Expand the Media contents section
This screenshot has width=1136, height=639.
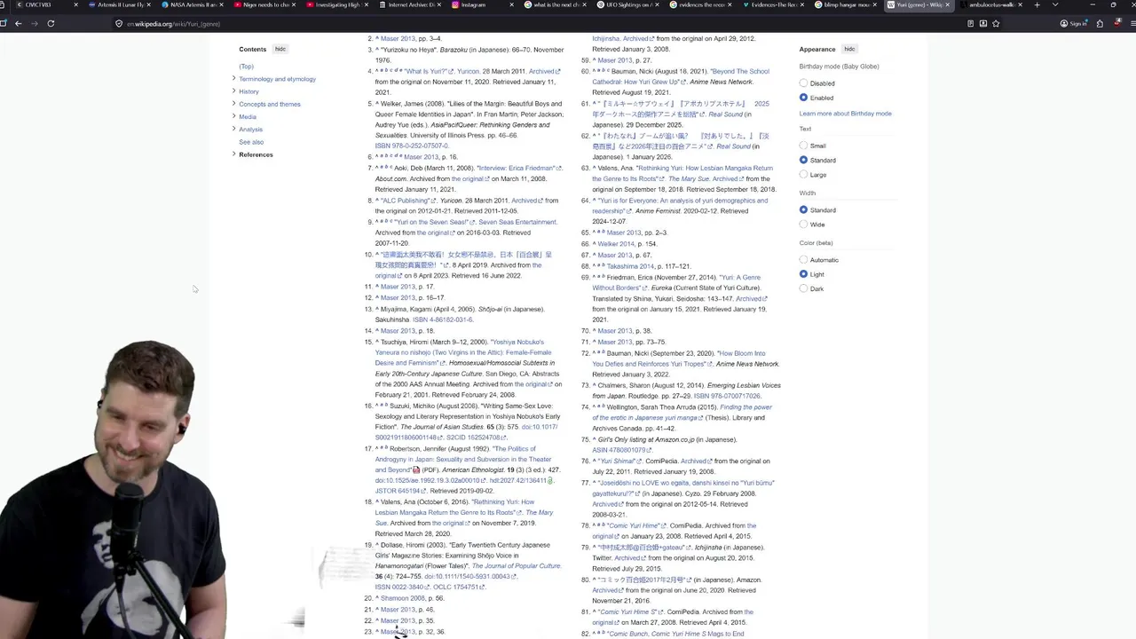(x=234, y=116)
